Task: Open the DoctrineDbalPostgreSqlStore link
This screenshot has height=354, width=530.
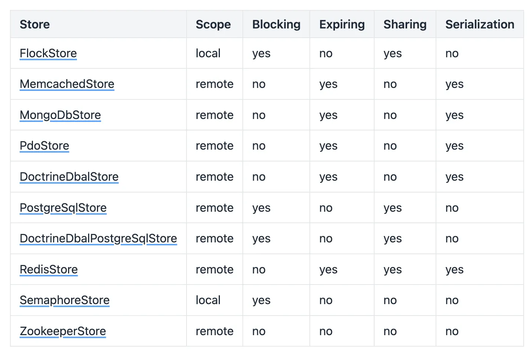Action: [x=98, y=238]
